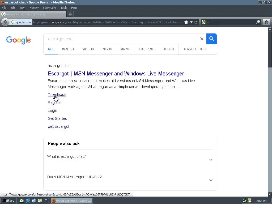Screen dimensions: 272x204
Task: Launch Internet Explorer from quick launch
Action: pos(28,201)
